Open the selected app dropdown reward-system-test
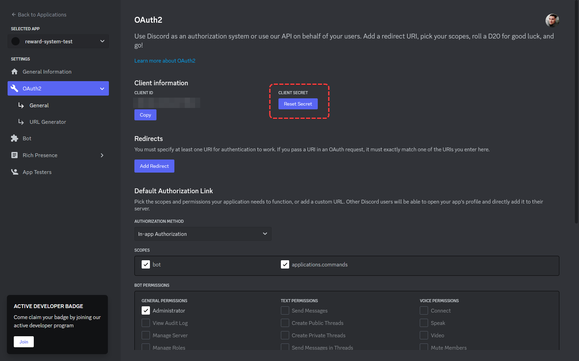The image size is (579, 361). [58, 41]
